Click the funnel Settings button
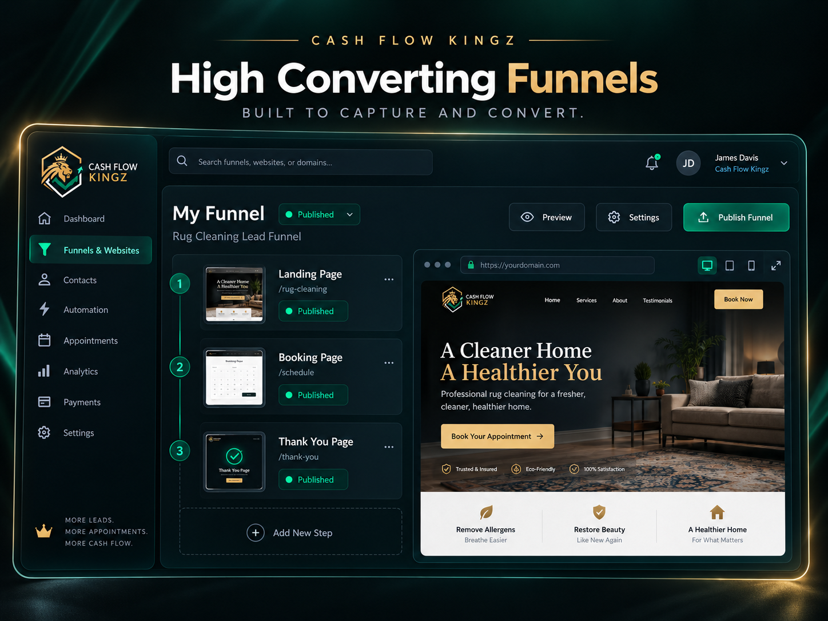 pyautogui.click(x=634, y=217)
